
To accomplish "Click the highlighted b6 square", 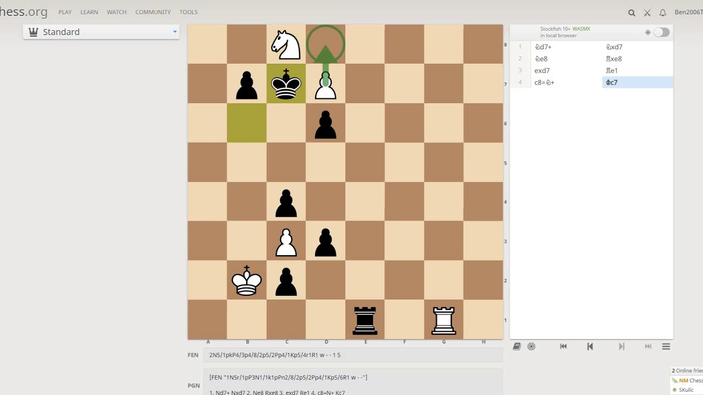I will click(247, 123).
